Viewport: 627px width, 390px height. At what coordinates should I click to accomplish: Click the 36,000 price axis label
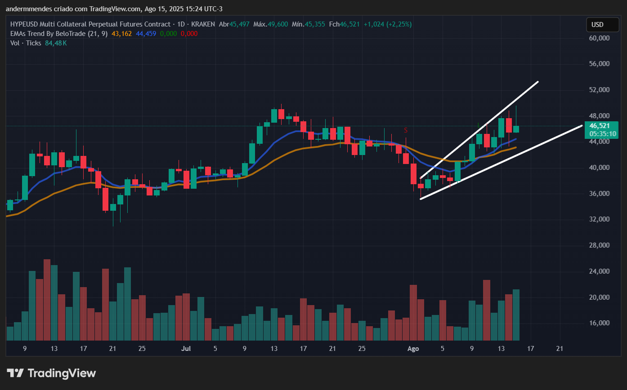600,194
